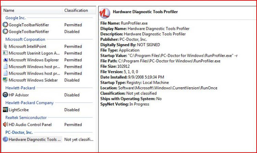
Task: Click the Date Installed 9/9/2008 value
Action: point(146,77)
